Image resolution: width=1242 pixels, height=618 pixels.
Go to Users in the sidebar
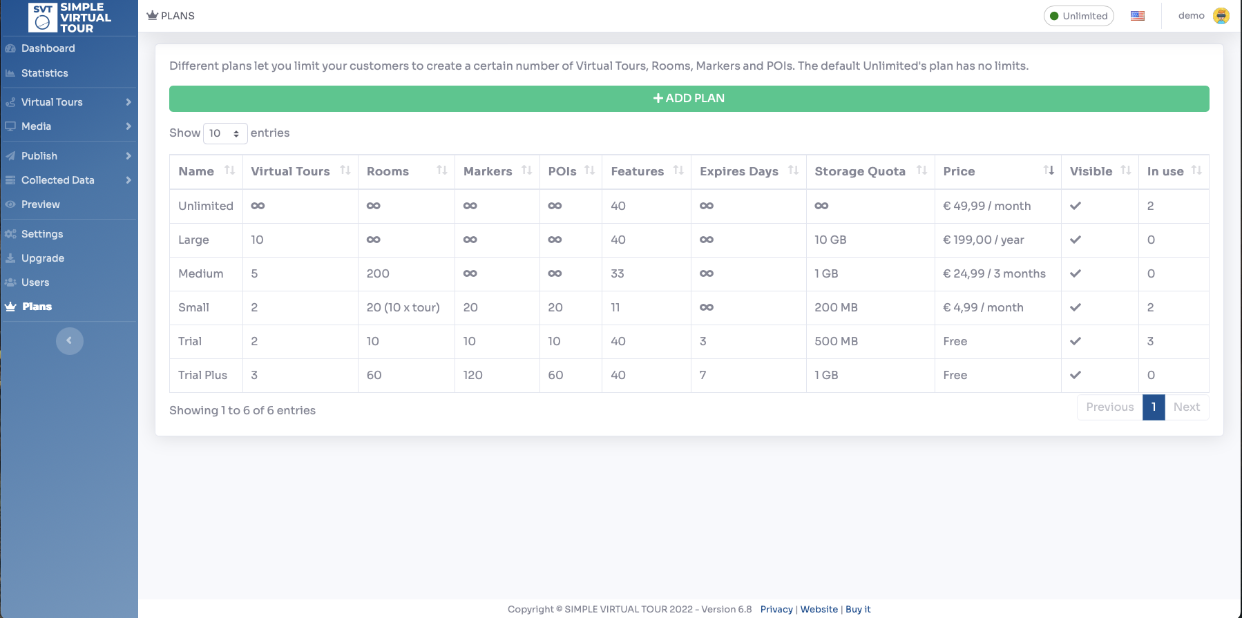click(x=35, y=282)
